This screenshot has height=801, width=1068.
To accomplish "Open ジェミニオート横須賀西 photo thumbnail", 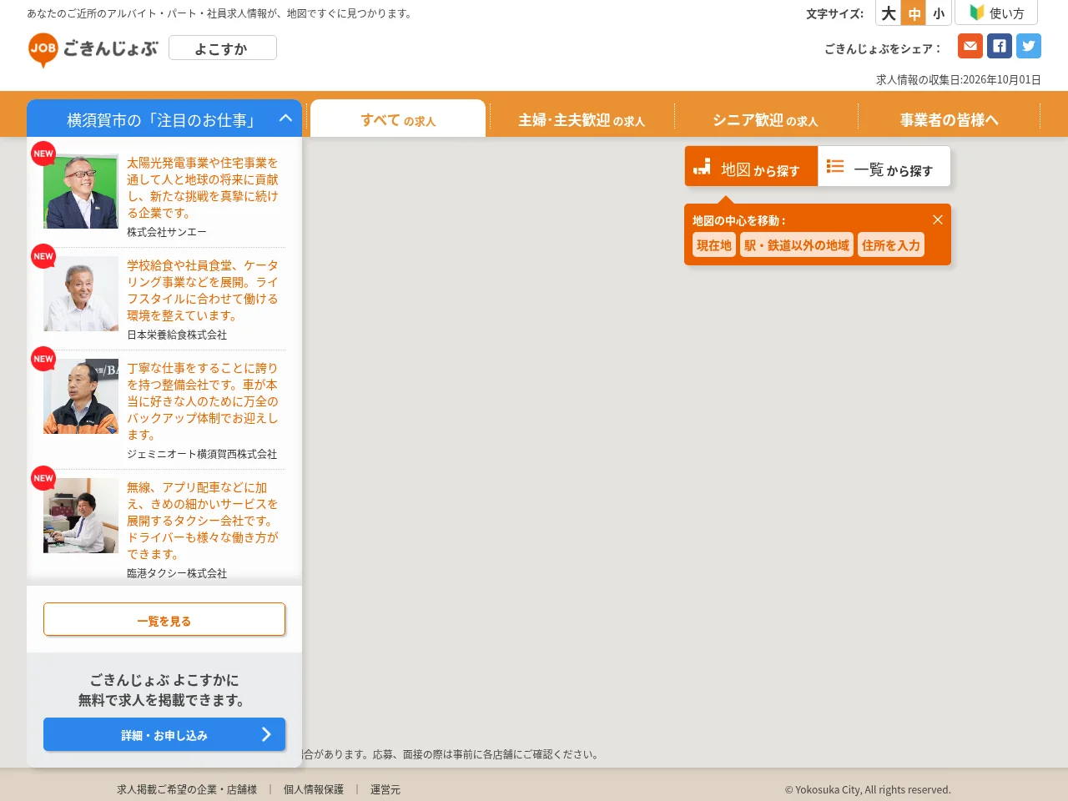I will 81,396.
